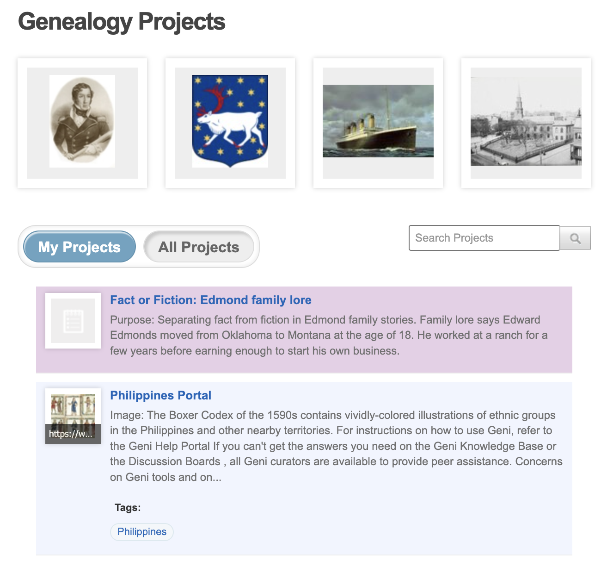Click the Genealogy Projects page heading
This screenshot has width=601, height=561.
click(122, 22)
